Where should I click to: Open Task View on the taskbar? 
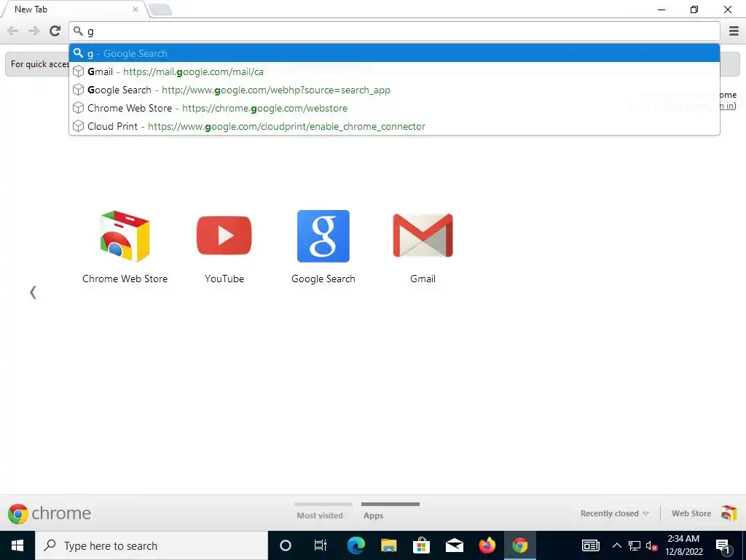(x=321, y=545)
